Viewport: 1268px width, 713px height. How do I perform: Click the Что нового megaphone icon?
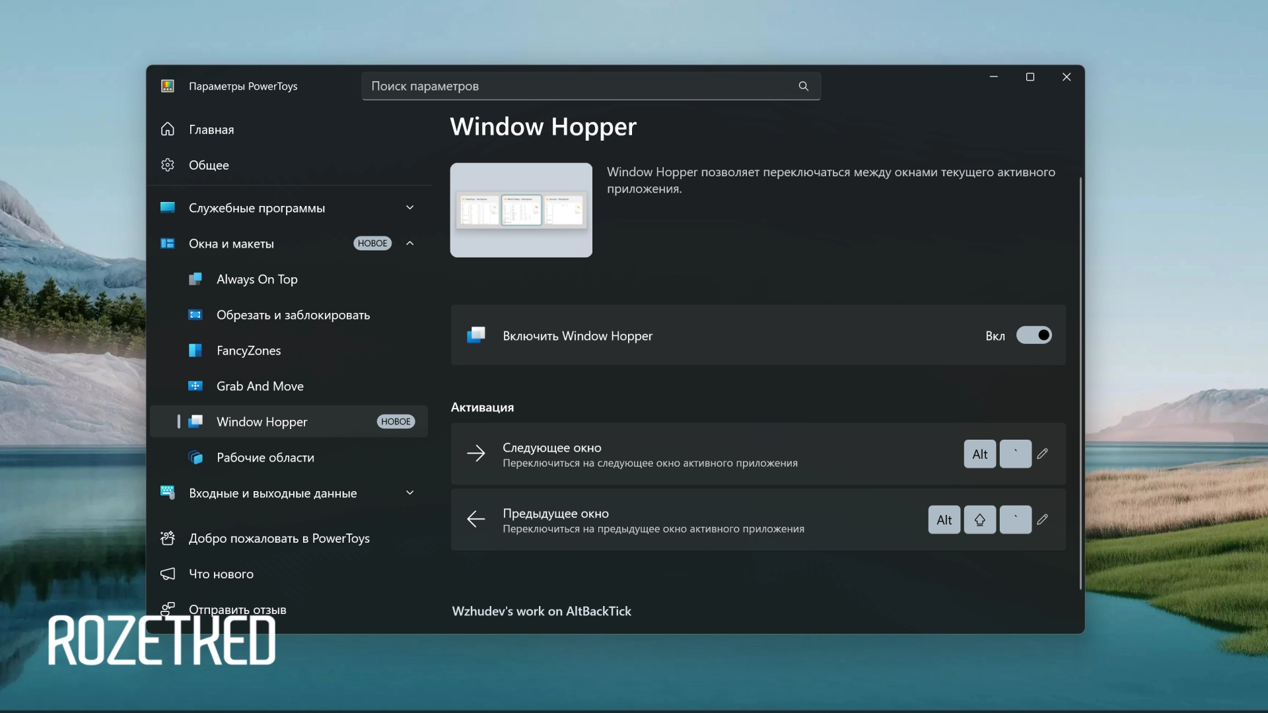pos(168,573)
